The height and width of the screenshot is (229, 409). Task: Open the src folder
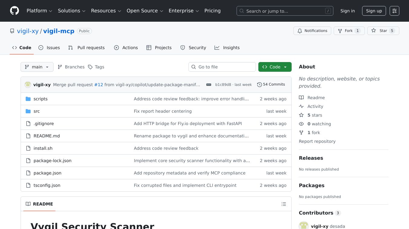(x=37, y=111)
